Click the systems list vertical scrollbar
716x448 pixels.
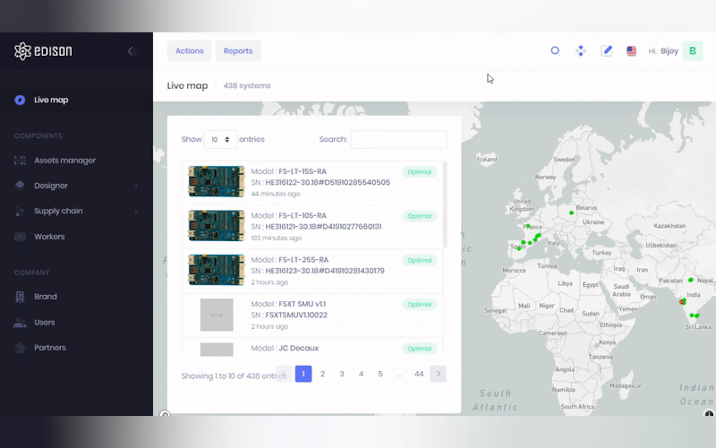(445, 205)
